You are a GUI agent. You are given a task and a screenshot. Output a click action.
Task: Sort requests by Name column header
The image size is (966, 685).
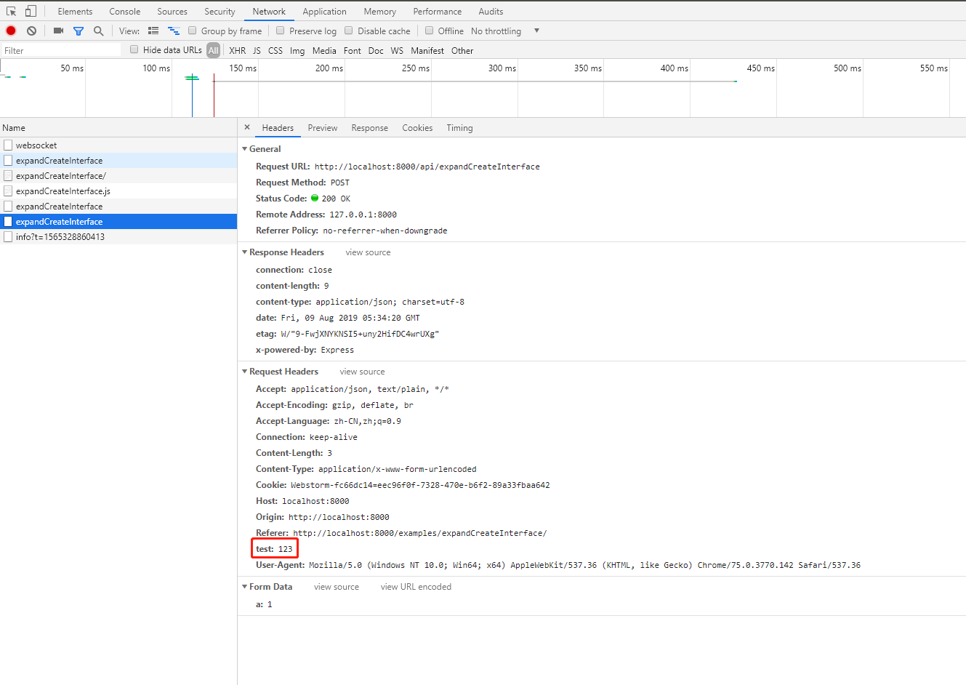(118, 128)
